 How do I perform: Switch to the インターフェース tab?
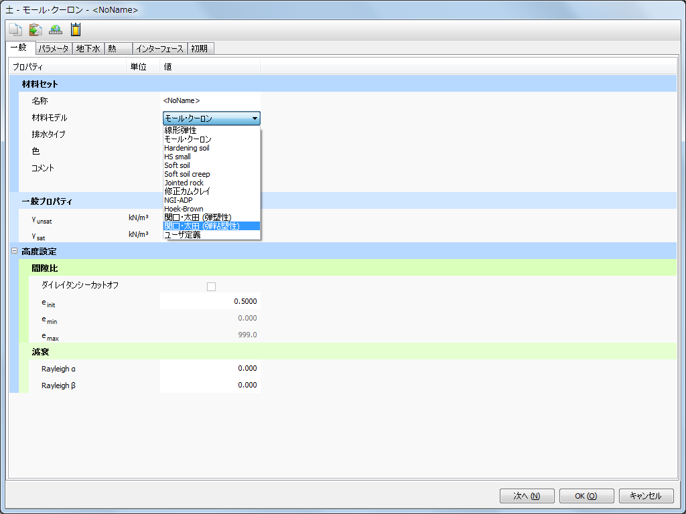click(x=159, y=49)
